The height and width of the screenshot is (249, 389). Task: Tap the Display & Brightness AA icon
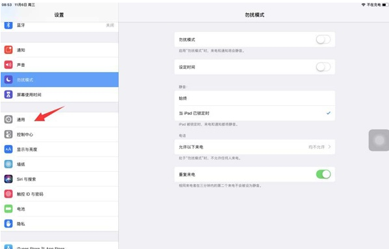coord(8,149)
